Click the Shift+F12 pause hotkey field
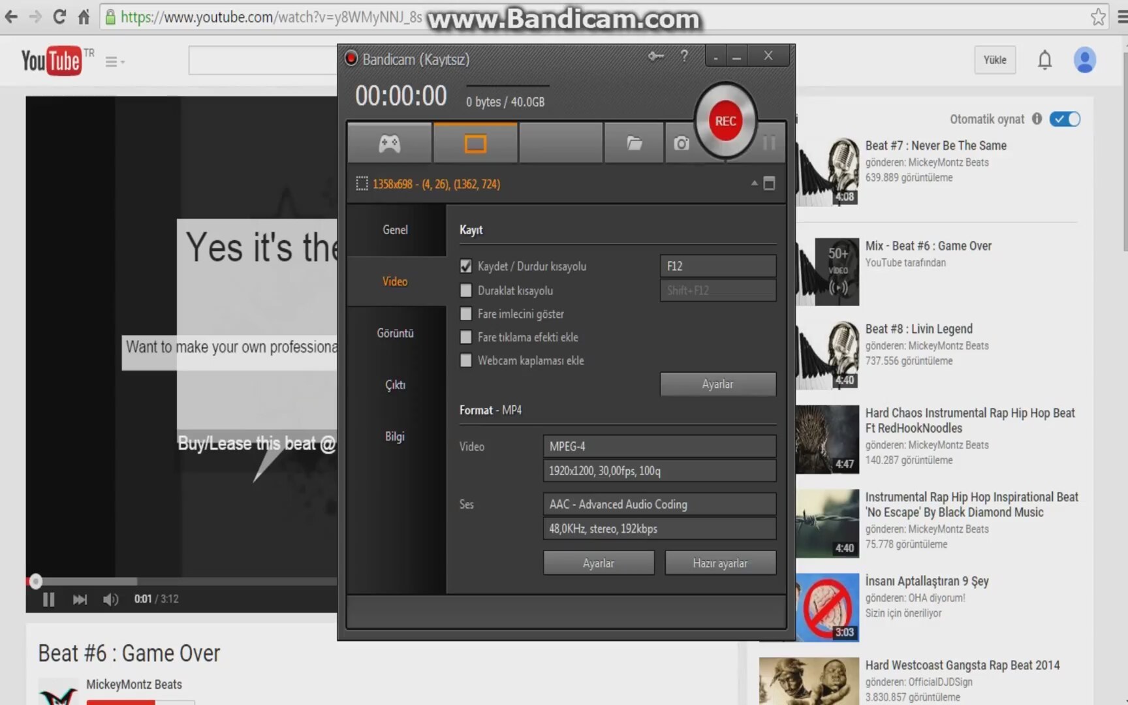1128x705 pixels. click(718, 290)
